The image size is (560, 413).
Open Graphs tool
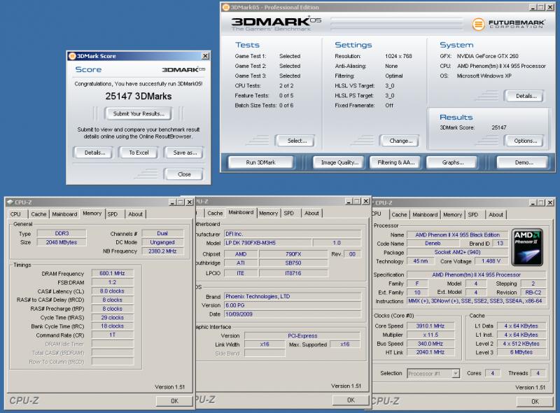click(x=452, y=162)
